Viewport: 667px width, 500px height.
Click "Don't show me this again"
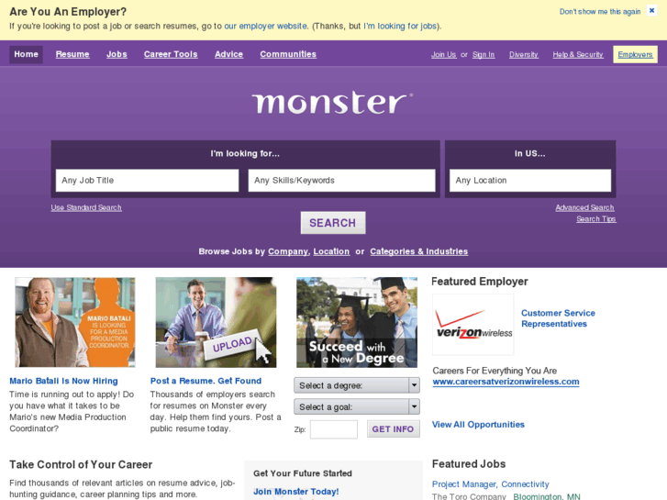click(x=600, y=12)
